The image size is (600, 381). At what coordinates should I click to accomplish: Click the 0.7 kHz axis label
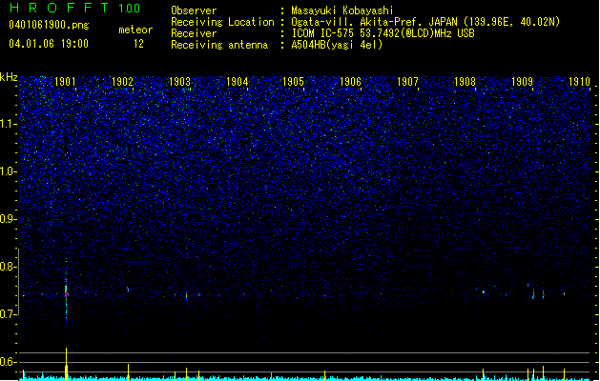click(8, 314)
